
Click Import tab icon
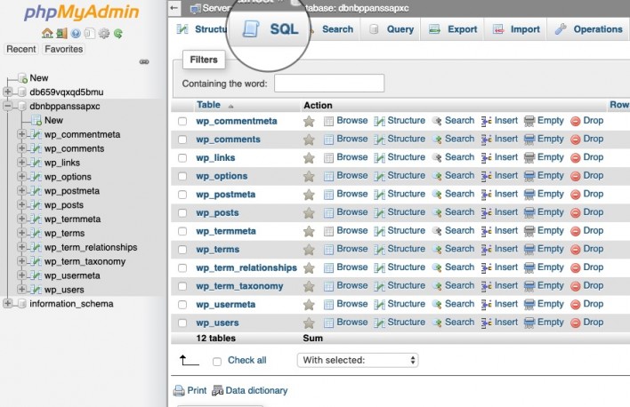498,29
